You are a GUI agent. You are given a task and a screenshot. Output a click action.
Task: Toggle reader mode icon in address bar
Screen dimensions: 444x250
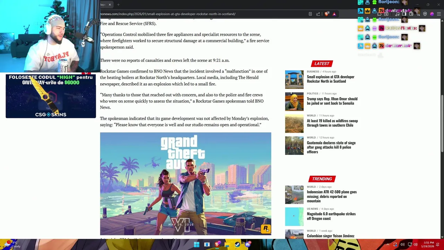[310, 14]
